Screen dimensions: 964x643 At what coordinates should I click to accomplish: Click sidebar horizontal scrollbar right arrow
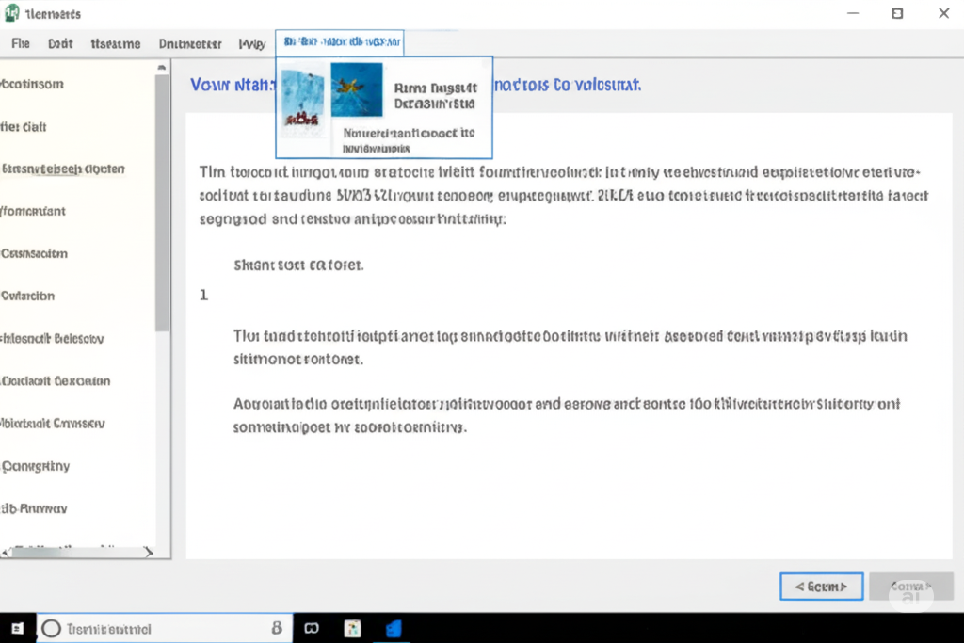click(x=148, y=552)
